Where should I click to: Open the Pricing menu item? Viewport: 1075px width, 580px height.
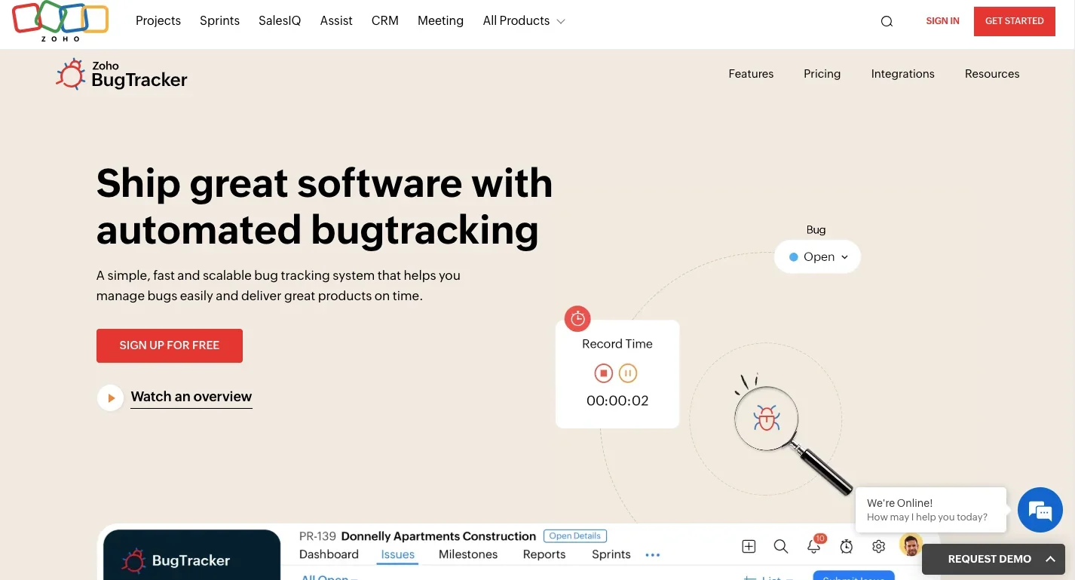point(822,74)
